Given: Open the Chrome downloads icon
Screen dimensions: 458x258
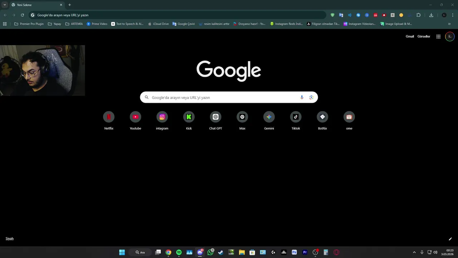Looking at the screenshot, I should pos(431,15).
